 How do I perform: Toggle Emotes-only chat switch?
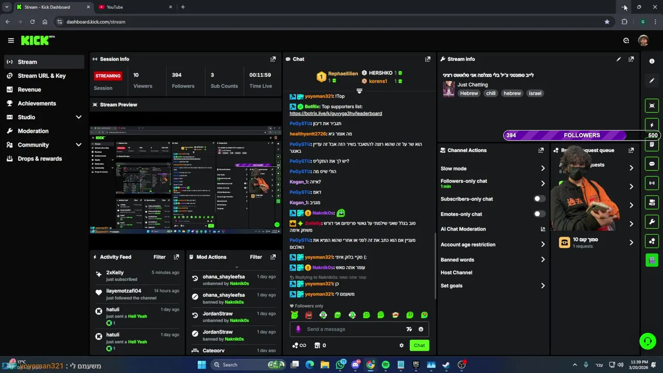pyautogui.click(x=539, y=214)
